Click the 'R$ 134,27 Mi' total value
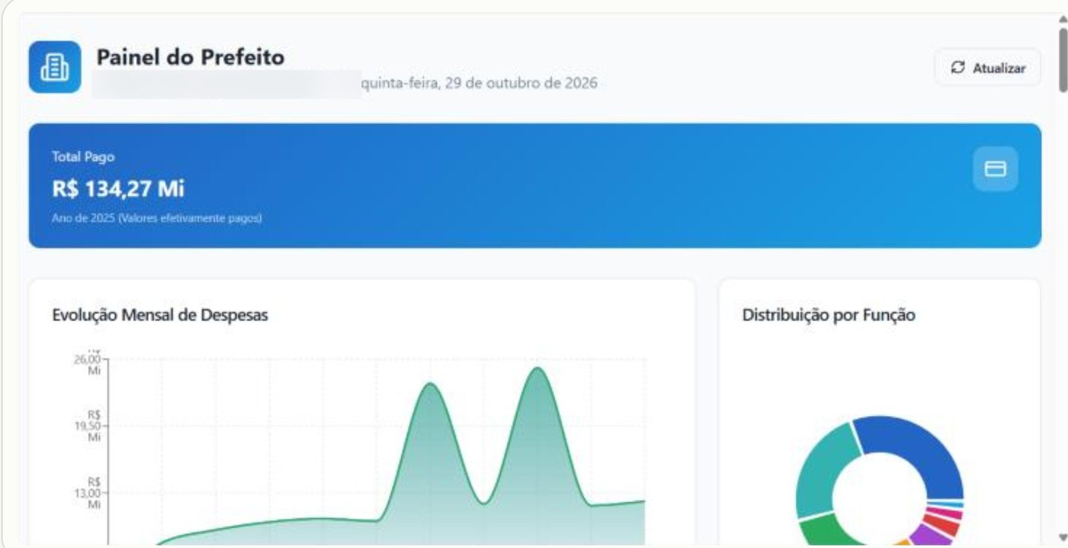The height and width of the screenshot is (548, 1068). click(118, 189)
